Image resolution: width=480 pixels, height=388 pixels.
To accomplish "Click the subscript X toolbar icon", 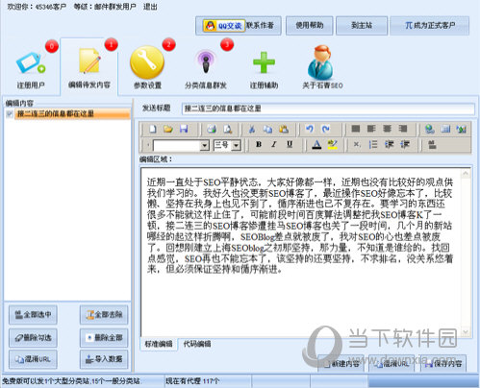I will (357, 145).
